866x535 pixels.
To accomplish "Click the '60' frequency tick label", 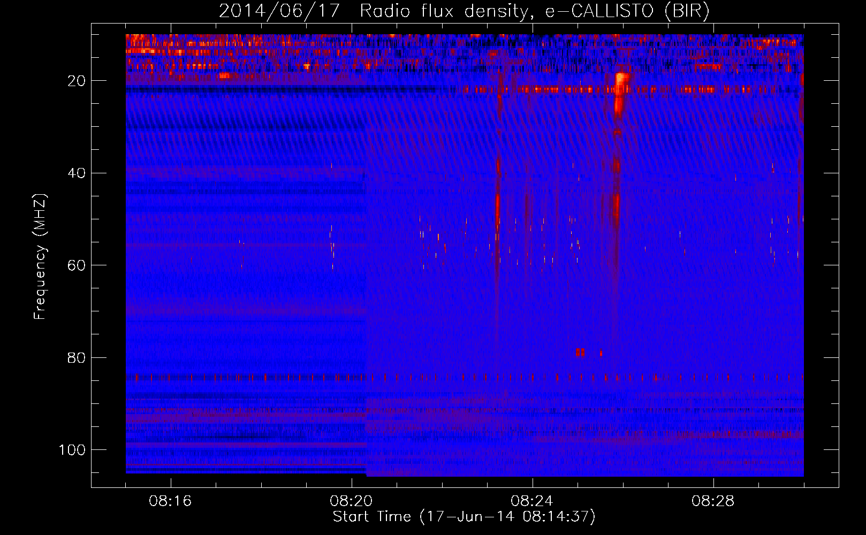I will pyautogui.click(x=77, y=265).
